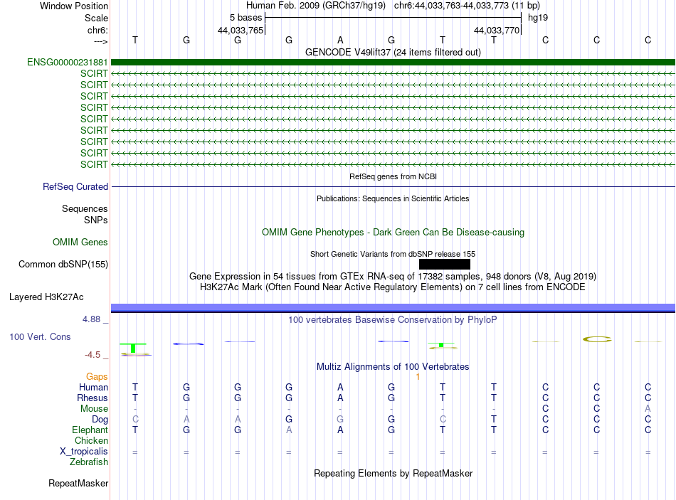676x500 pixels.
Task: Select the Human alignment row label
Action: [93, 388]
